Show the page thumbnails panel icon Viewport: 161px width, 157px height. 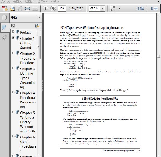[4, 17]
